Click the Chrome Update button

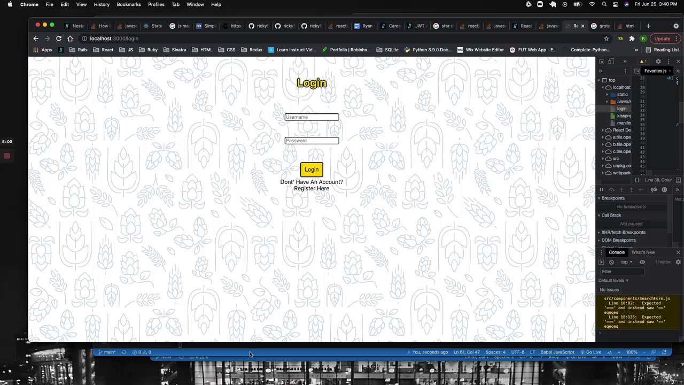click(x=662, y=38)
